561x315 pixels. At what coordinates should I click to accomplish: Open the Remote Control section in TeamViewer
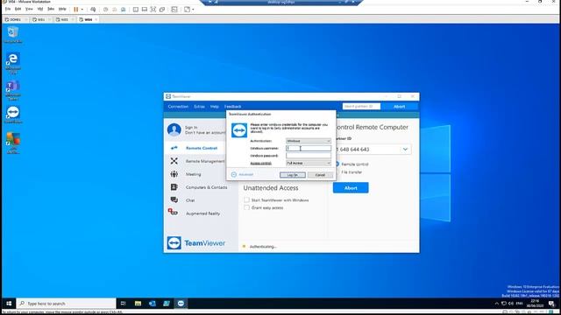(201, 148)
